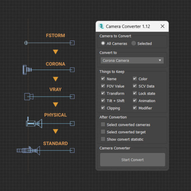Toggle the Color checkbox
The width and height of the screenshot is (191, 191).
[135, 79]
